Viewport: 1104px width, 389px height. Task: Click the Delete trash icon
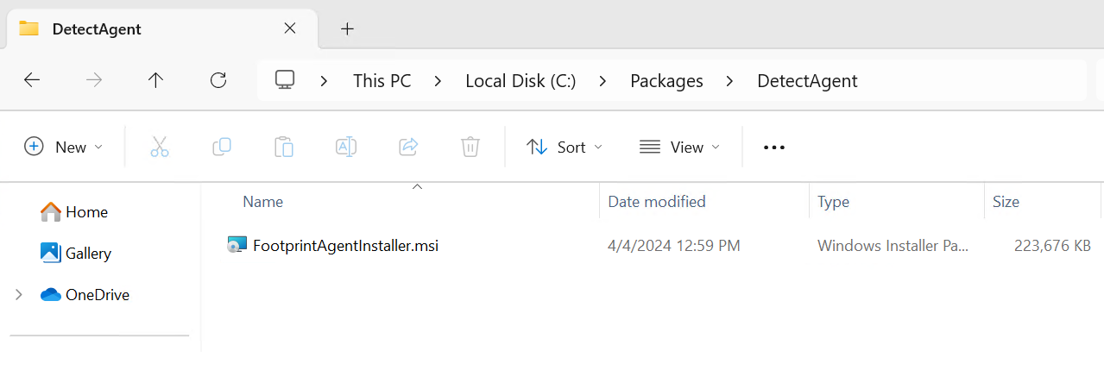(x=470, y=147)
